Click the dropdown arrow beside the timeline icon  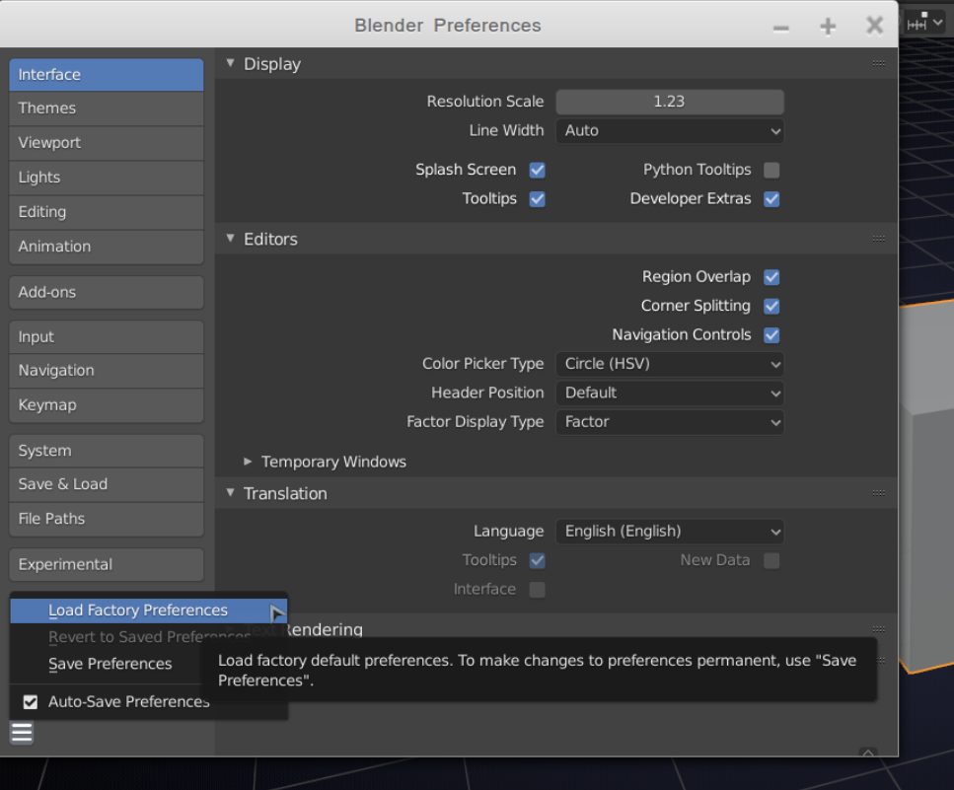pos(937,23)
